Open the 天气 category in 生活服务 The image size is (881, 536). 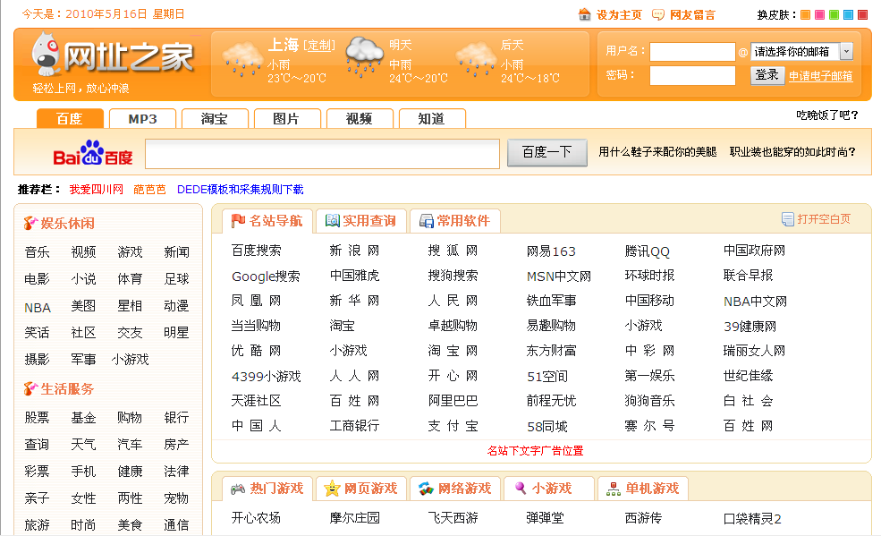[84, 445]
